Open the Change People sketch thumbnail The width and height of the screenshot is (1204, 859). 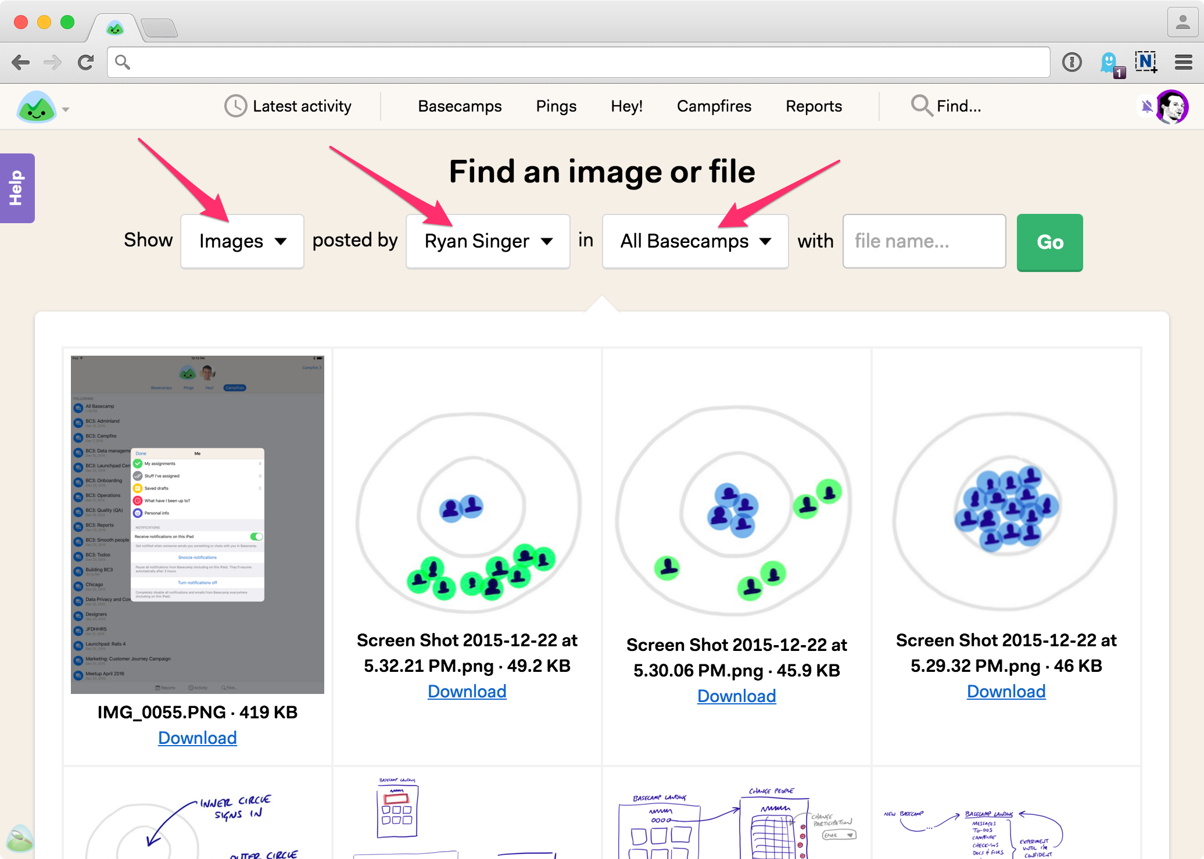[x=737, y=822]
